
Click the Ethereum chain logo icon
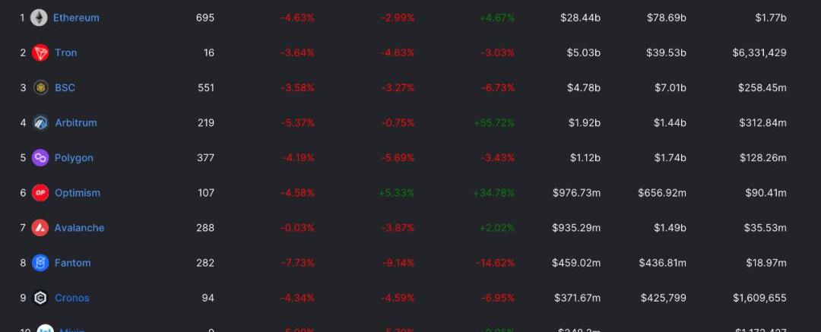tap(39, 17)
